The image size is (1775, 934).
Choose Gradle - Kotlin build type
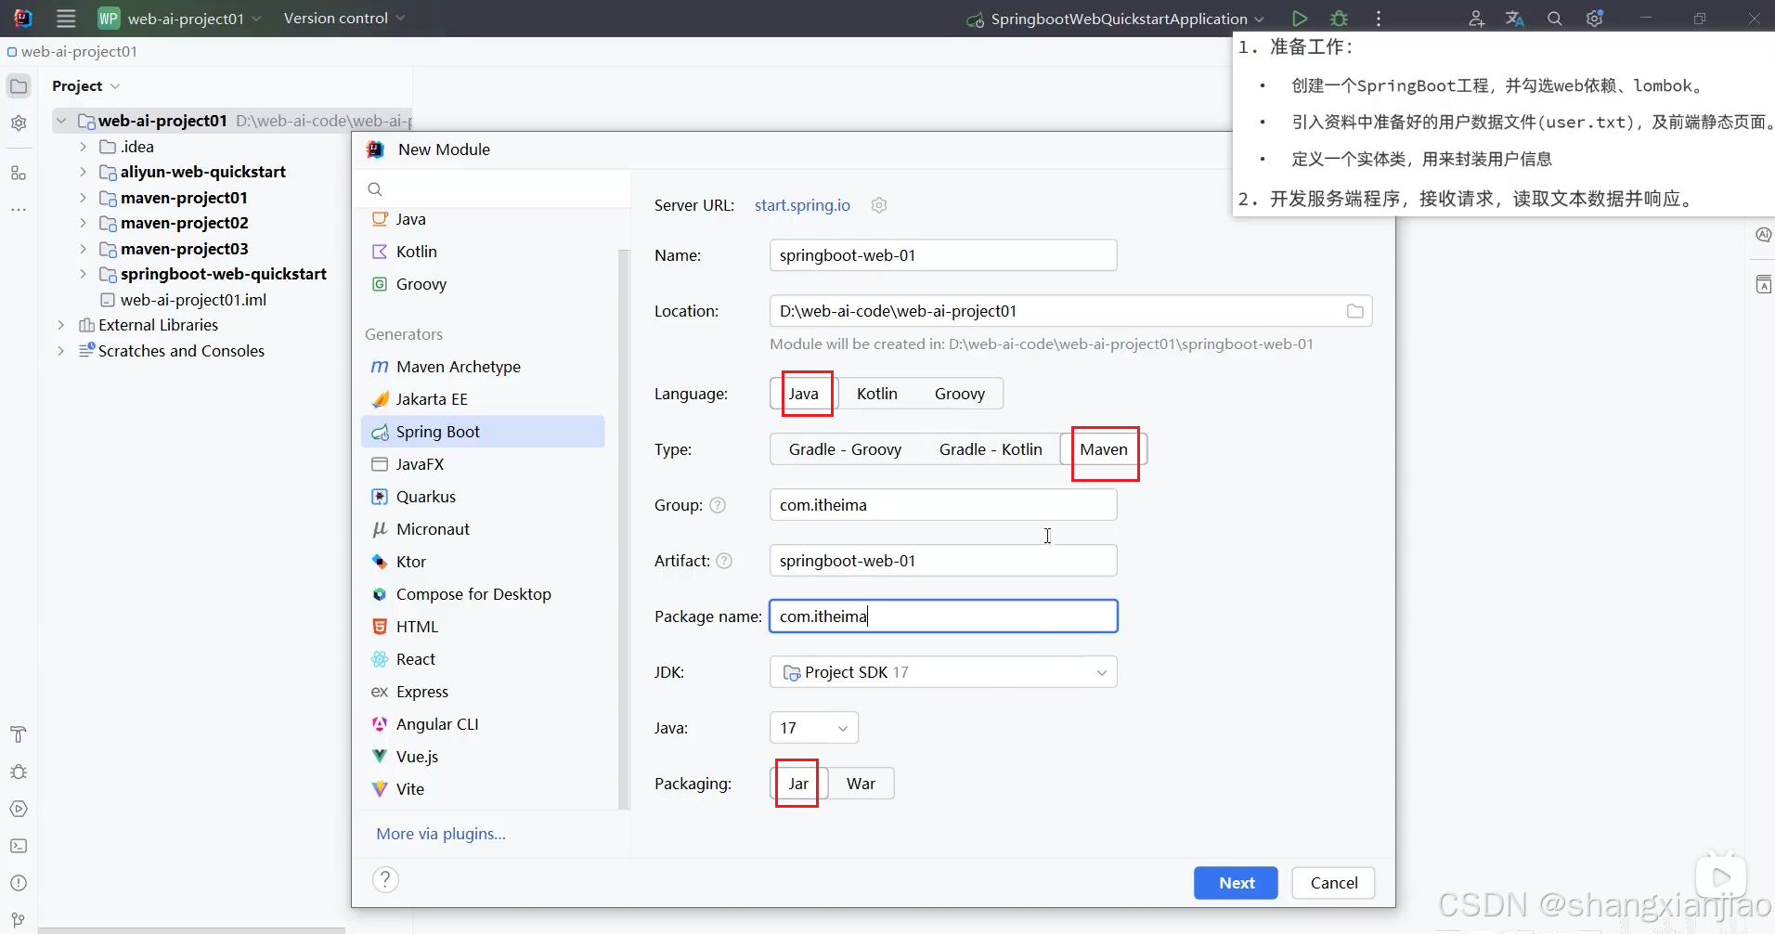point(991,449)
